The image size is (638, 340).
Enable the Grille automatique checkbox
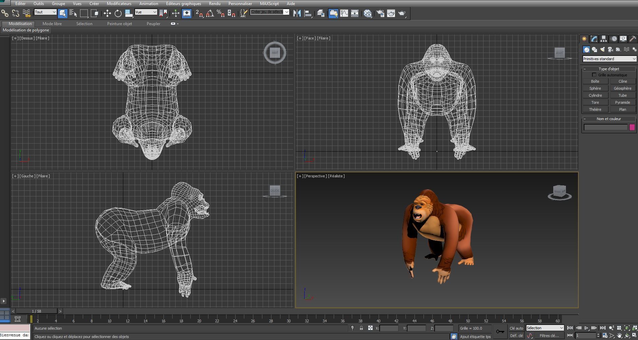pyautogui.click(x=594, y=75)
